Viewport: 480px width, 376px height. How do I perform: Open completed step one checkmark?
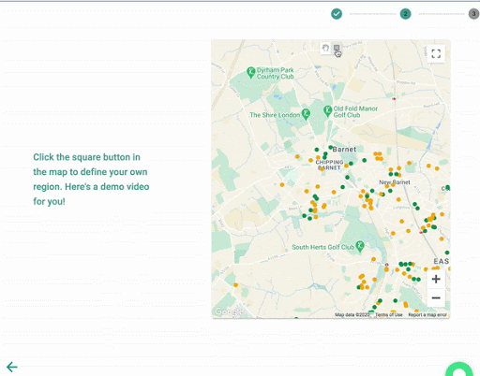click(x=337, y=14)
